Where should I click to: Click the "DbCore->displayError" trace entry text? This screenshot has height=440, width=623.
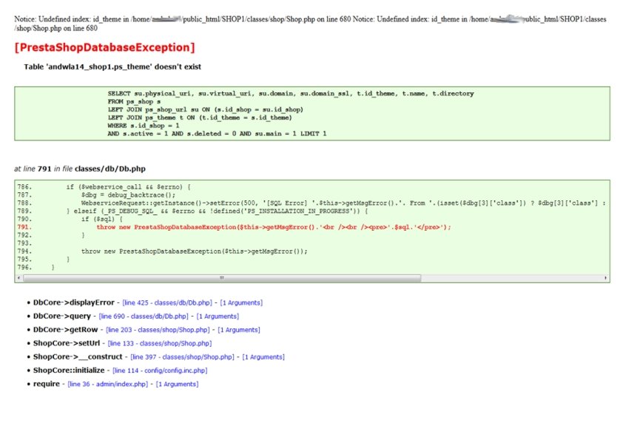coord(73,302)
